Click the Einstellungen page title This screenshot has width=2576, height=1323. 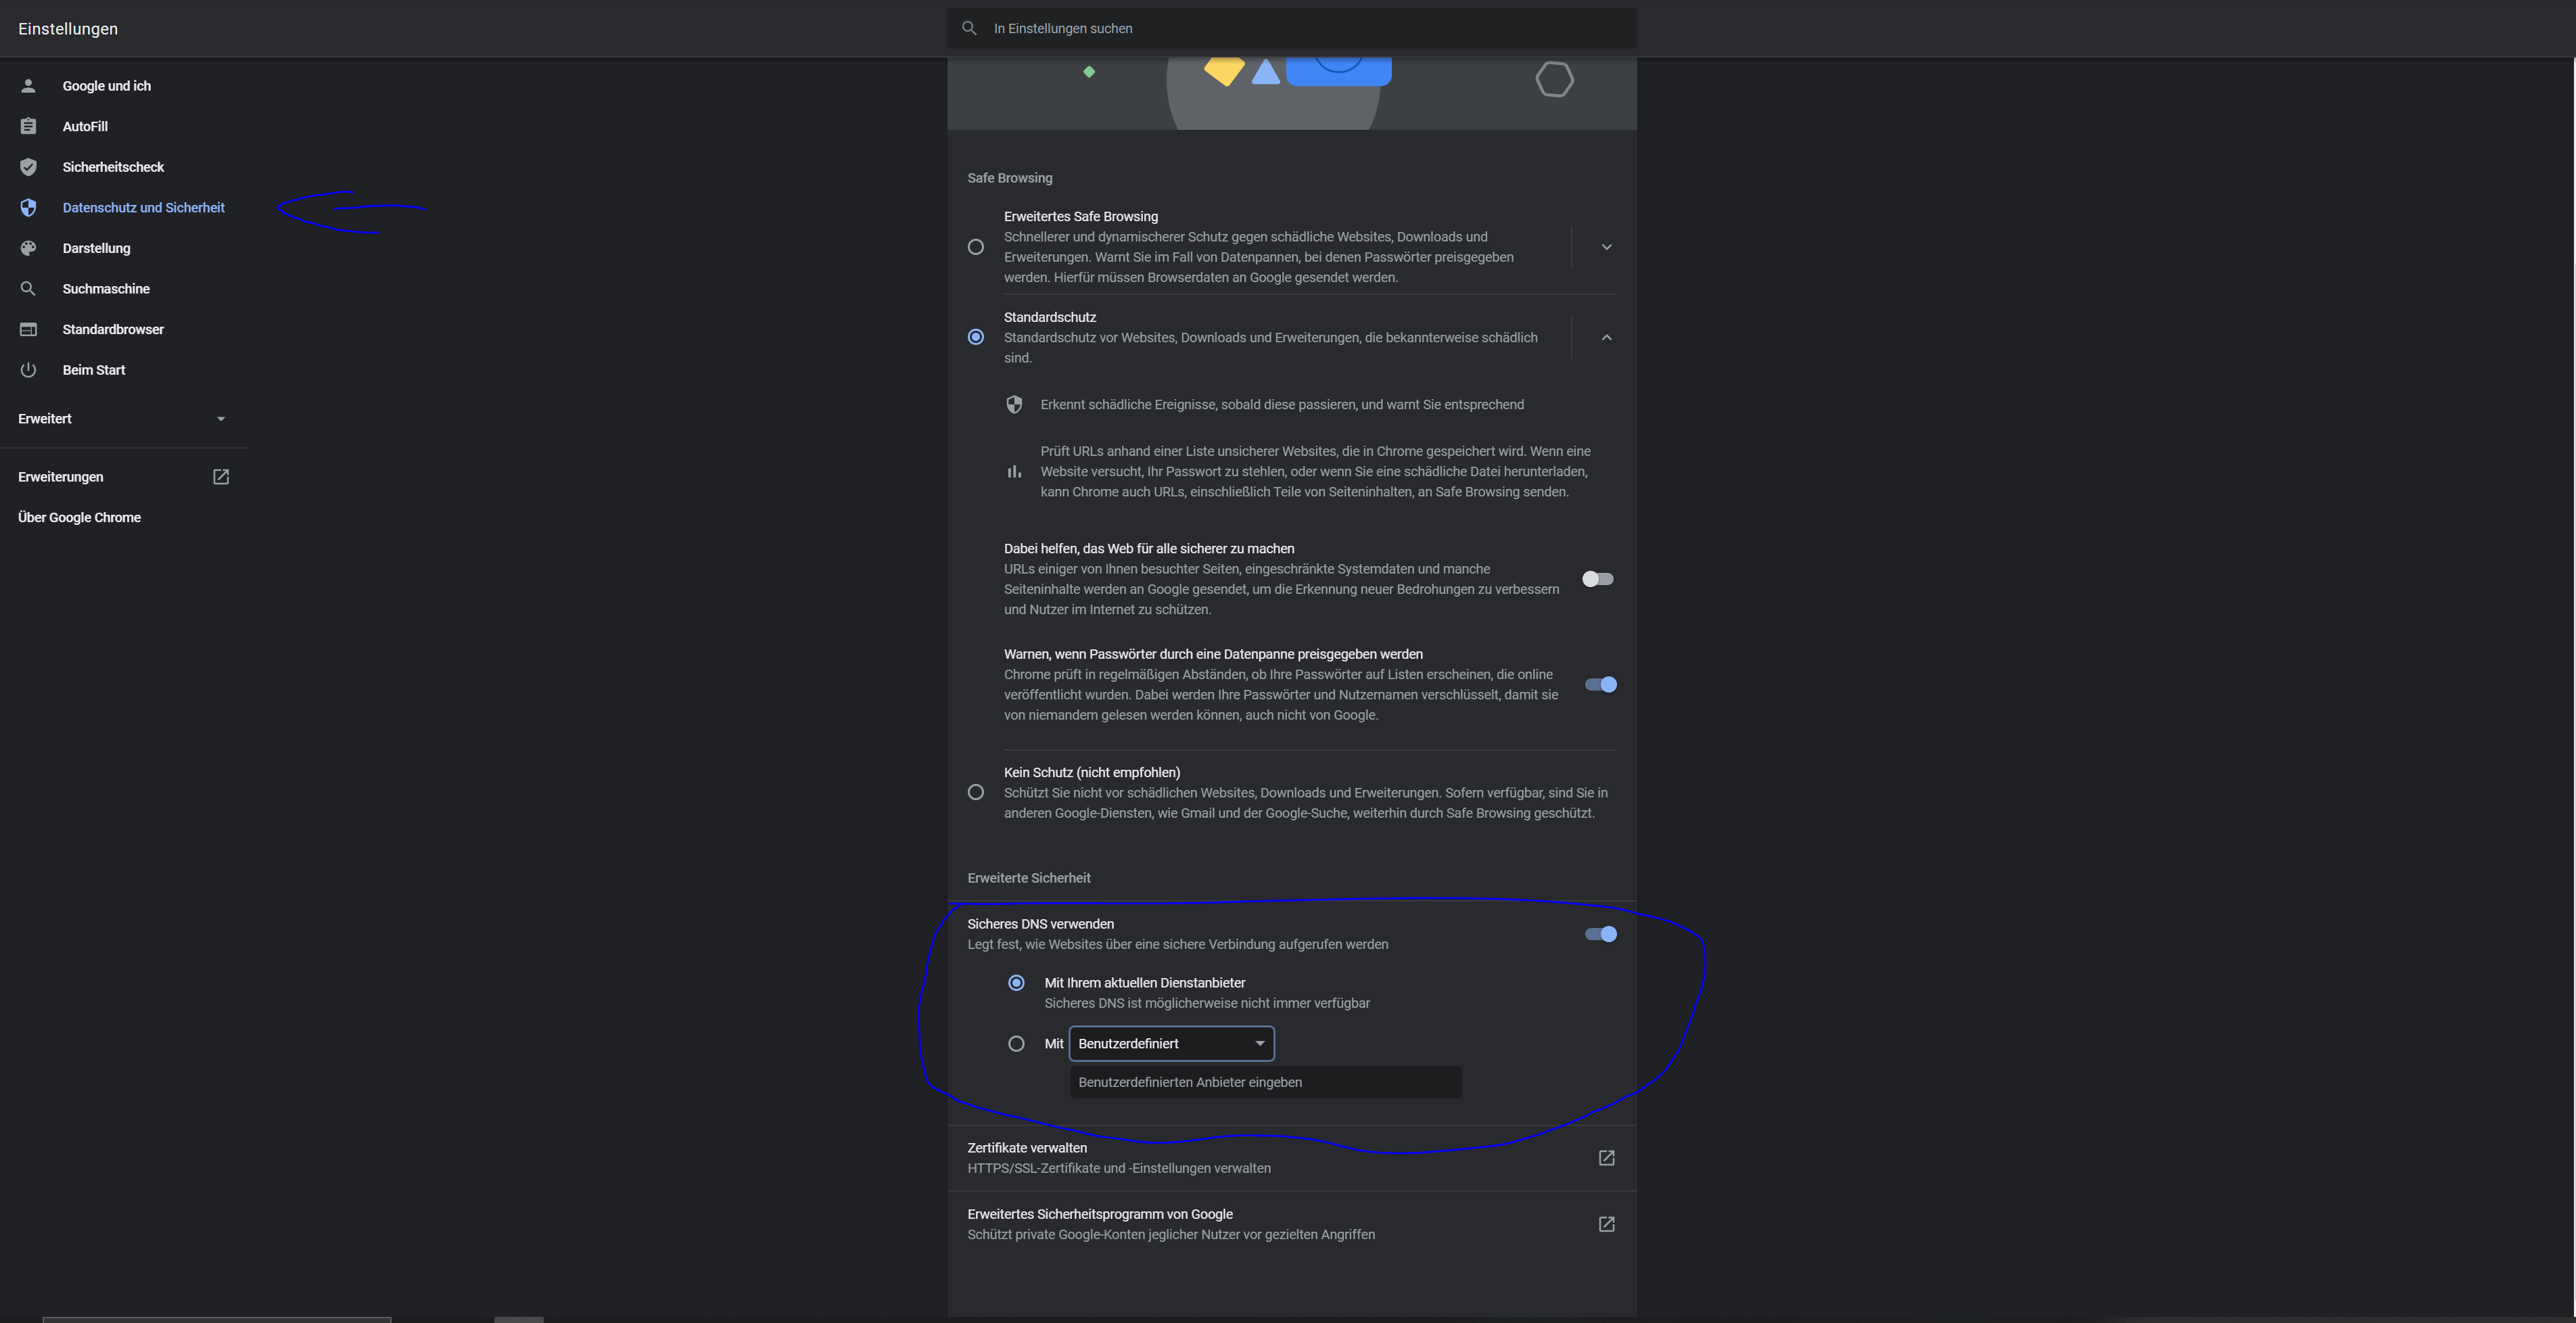point(68,29)
